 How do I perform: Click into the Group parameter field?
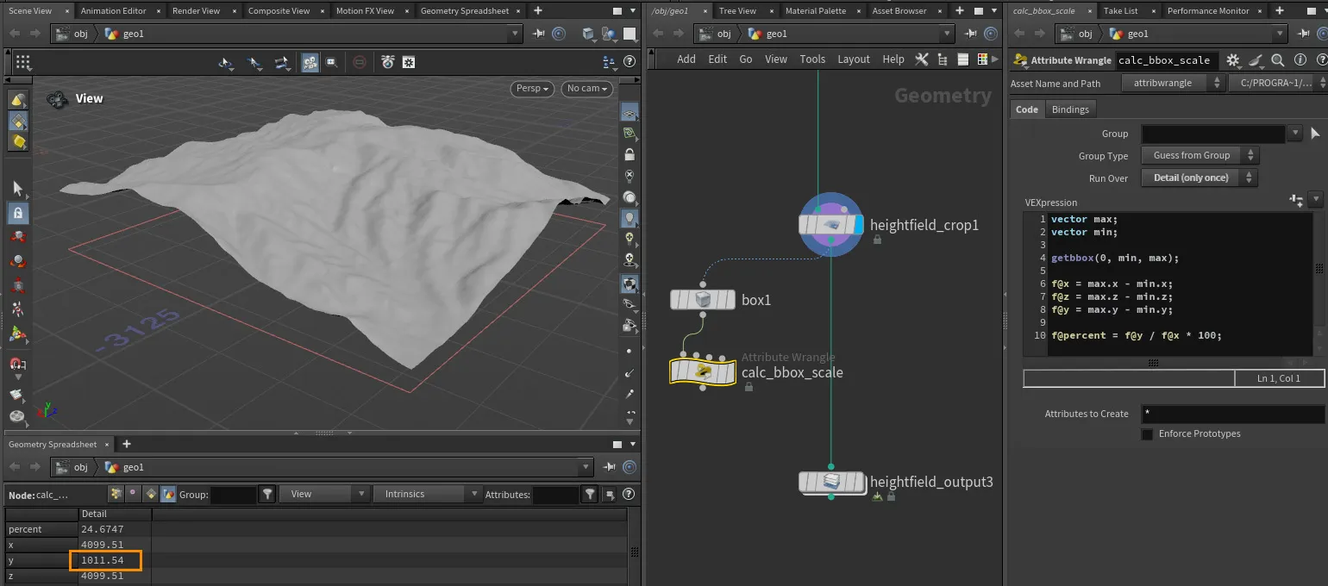[1213, 134]
